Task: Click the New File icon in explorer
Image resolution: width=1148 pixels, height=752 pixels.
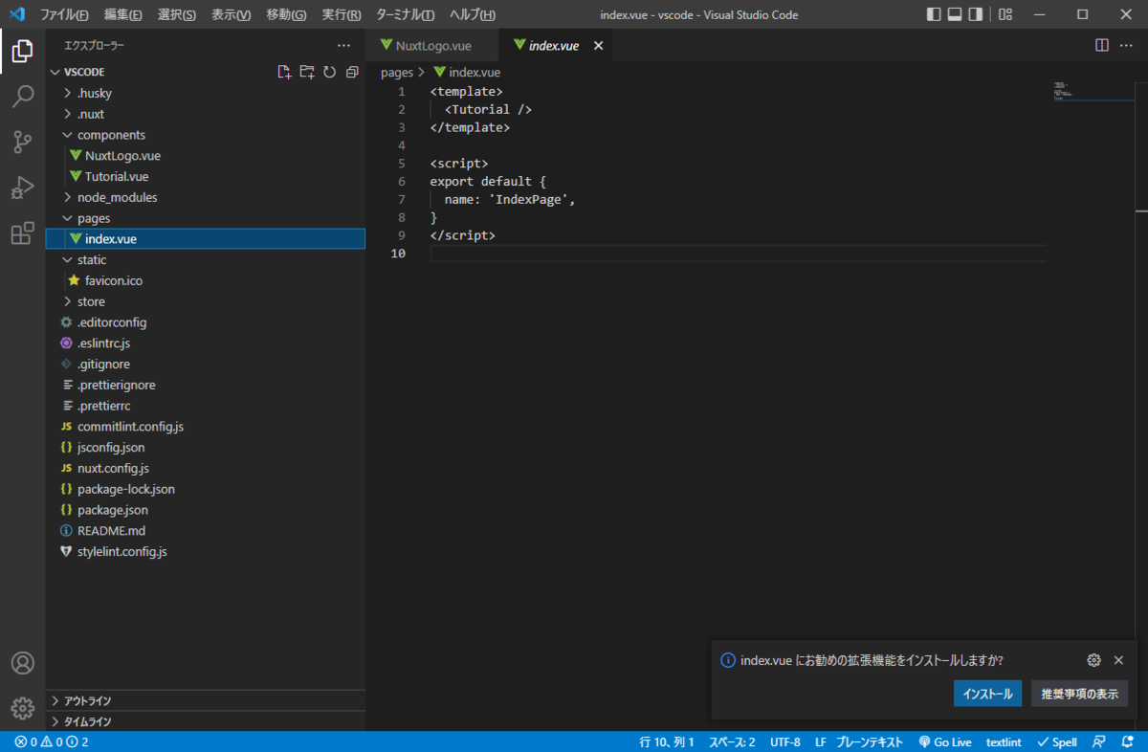Action: (284, 72)
